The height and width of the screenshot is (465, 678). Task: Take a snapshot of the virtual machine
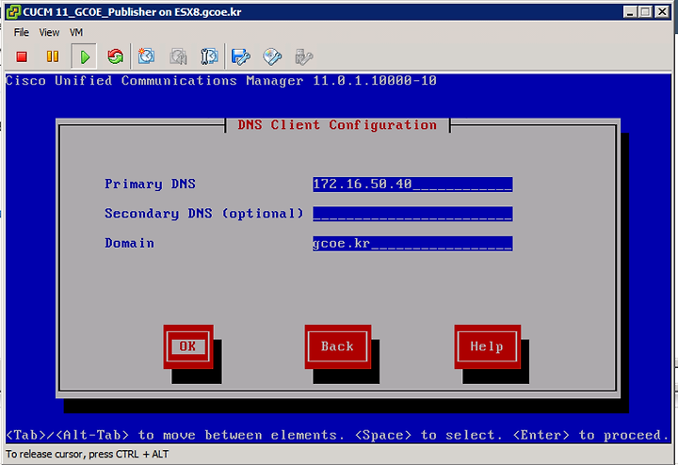click(147, 56)
